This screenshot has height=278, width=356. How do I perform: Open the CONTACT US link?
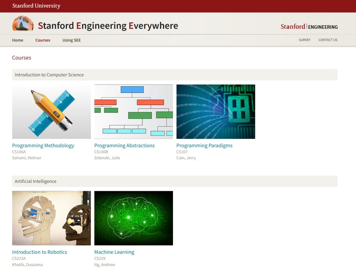point(328,40)
